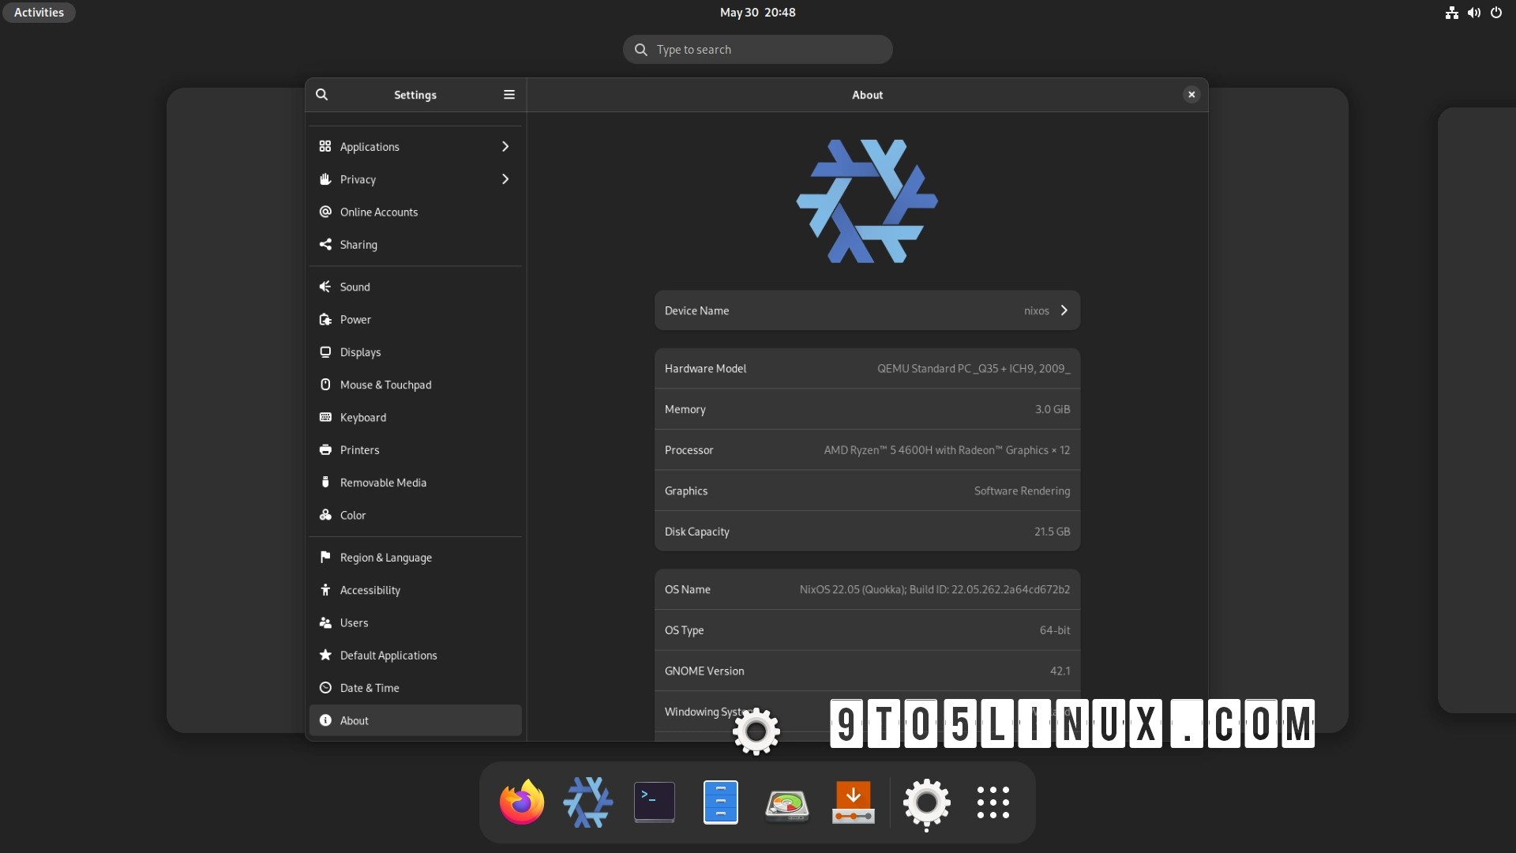1516x853 pixels.
Task: Open the Settings hamburger menu
Action: (x=508, y=94)
